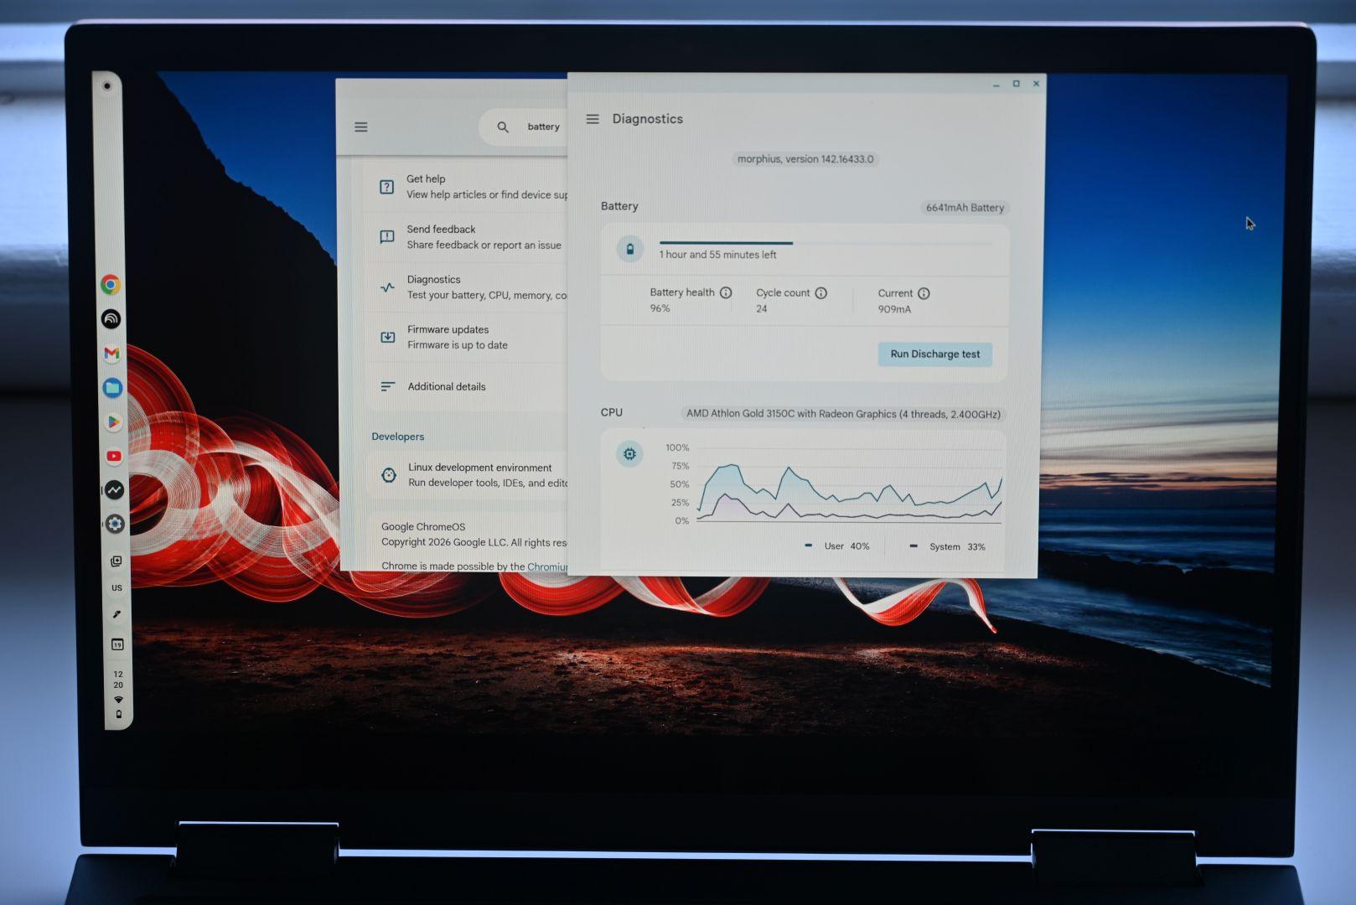This screenshot has width=1356, height=905.
Task: Click the Send feedback speech-bubble icon
Action: (x=387, y=237)
